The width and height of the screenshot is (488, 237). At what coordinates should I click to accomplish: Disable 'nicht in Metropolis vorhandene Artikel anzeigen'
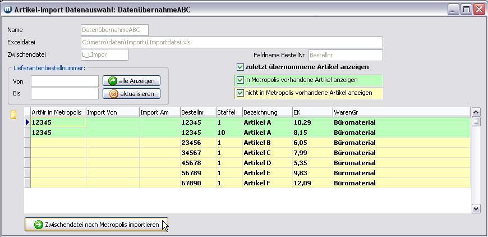pyautogui.click(x=241, y=93)
